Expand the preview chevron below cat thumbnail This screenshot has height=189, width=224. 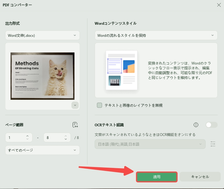click(75, 105)
